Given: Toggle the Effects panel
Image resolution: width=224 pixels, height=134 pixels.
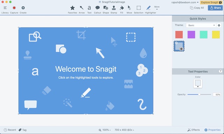Looking at the screenshot, I should pyautogui.click(x=194, y=130).
